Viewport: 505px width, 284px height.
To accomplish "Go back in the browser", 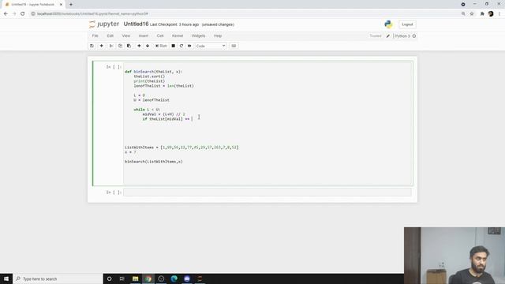I will tap(6, 14).
